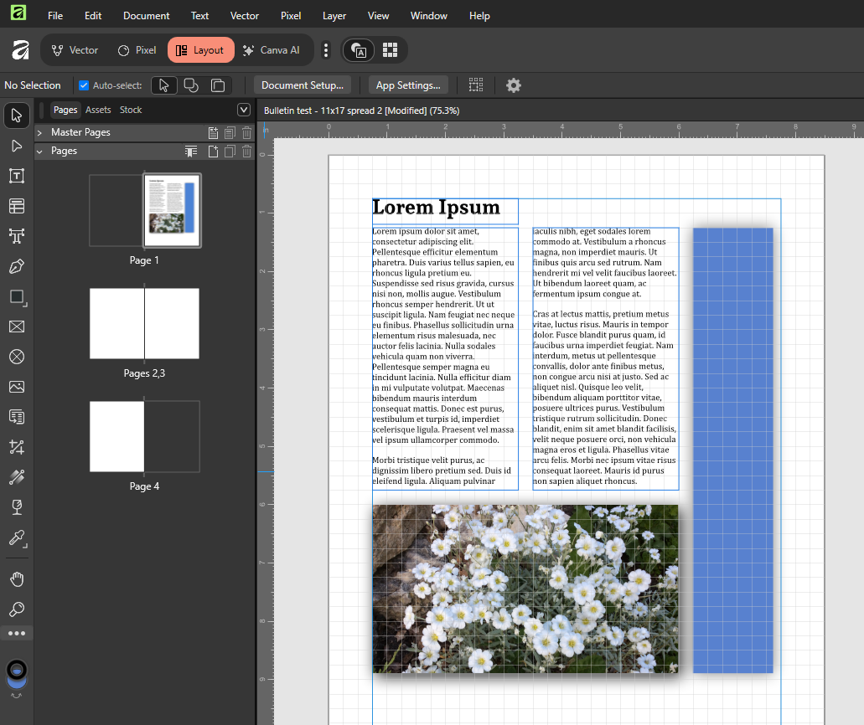
Task: Click App Settings button
Action: coord(408,85)
